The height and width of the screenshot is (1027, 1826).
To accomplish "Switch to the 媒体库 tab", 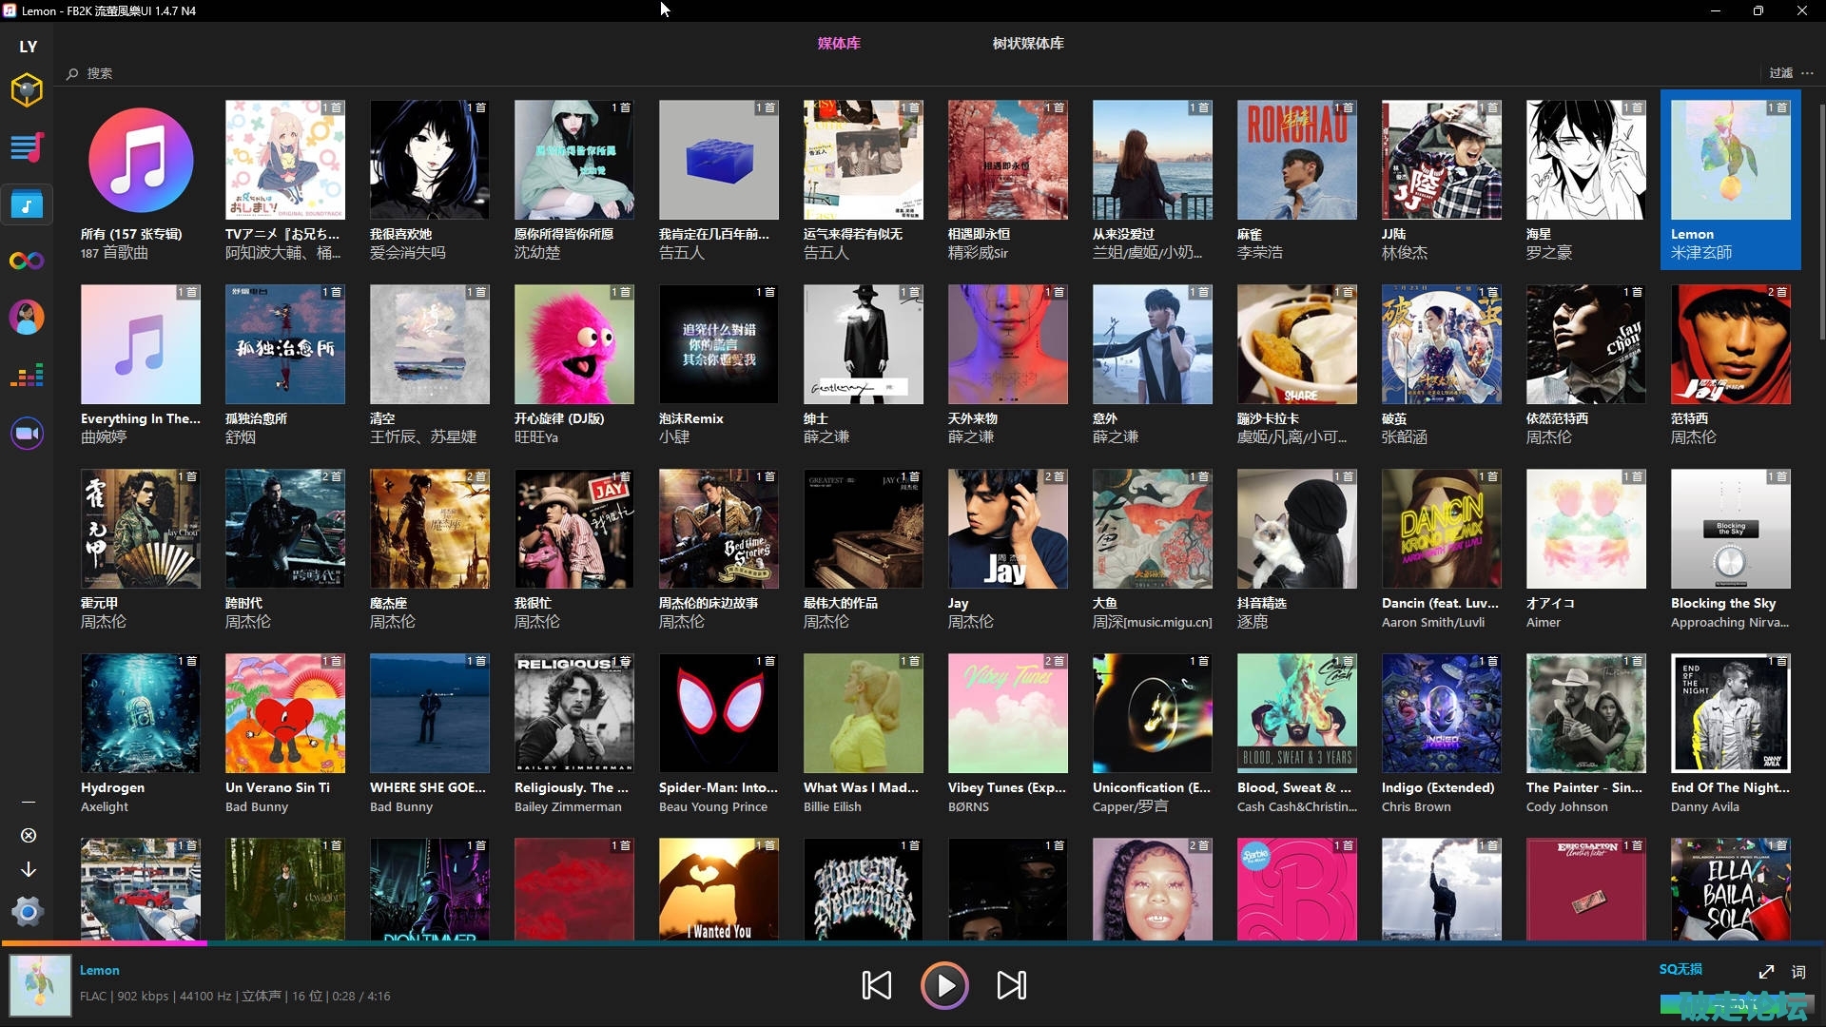I will click(839, 44).
